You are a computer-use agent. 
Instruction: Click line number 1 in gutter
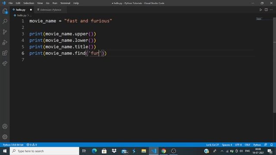click(x=23, y=21)
